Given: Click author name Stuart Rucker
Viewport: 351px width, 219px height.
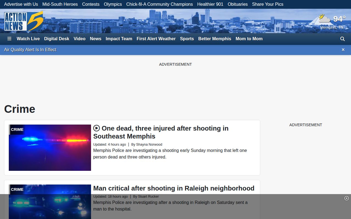Looking at the screenshot, I should click(148, 197).
